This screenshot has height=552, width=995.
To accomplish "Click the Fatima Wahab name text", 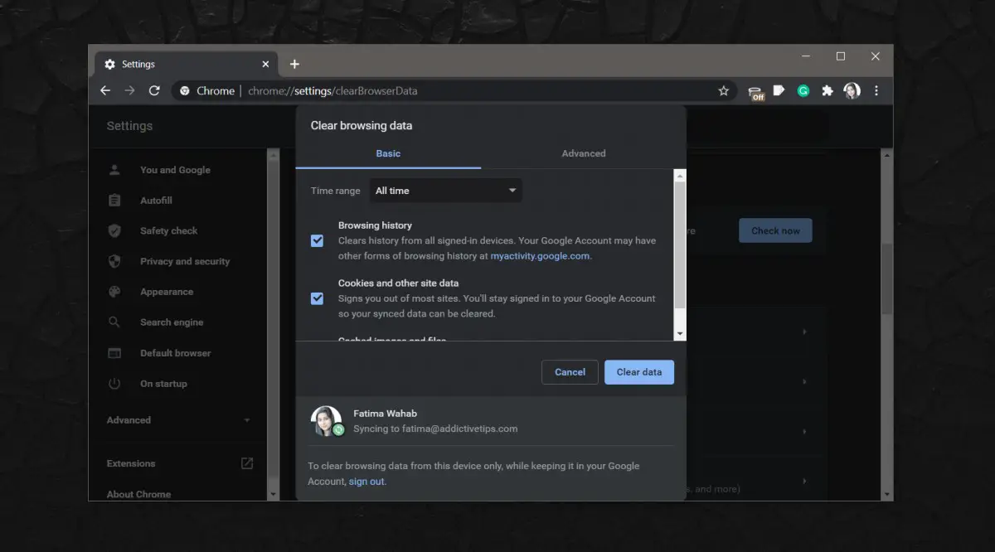I will point(385,413).
